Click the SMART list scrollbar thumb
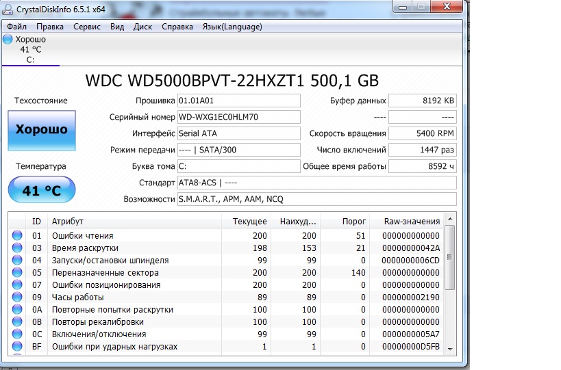 (x=450, y=257)
